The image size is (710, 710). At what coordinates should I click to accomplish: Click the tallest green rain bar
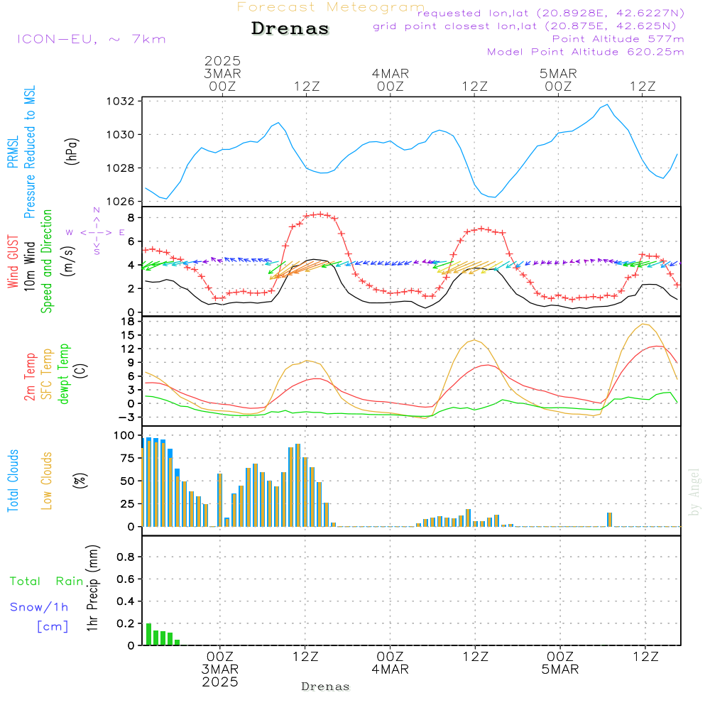(148, 634)
